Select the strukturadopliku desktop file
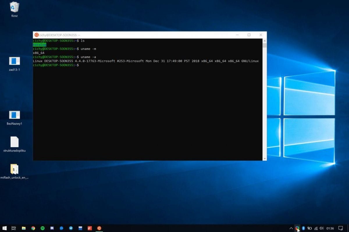 click(x=15, y=144)
